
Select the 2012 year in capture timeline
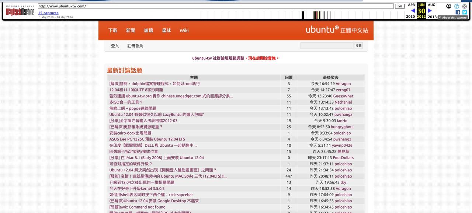click(x=421, y=17)
